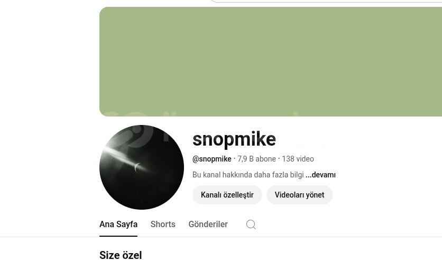The image size is (442, 260).
Task: Click the @snopmike channel handle
Action: tap(211, 159)
